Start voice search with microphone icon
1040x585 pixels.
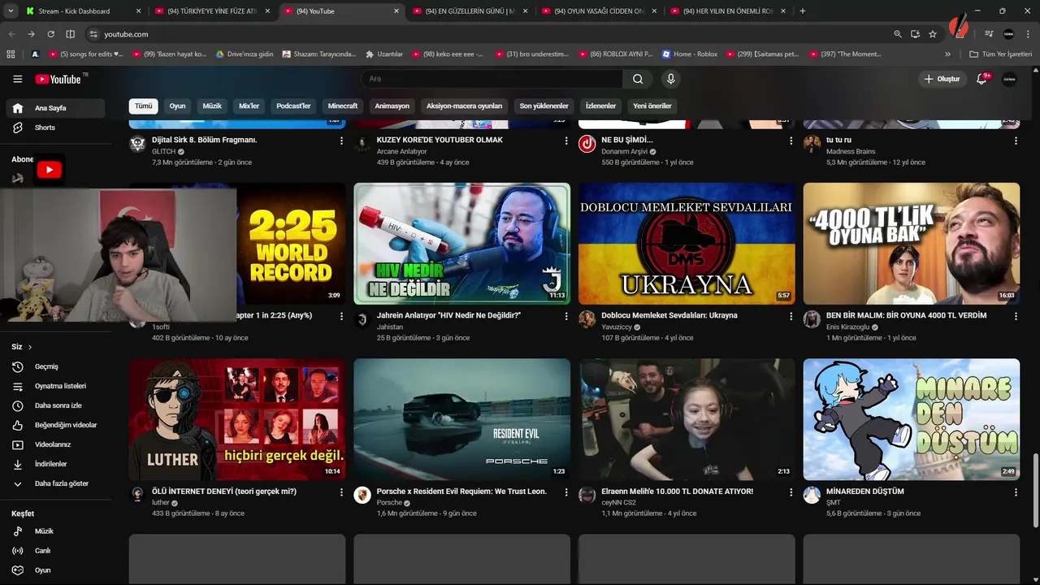click(670, 79)
